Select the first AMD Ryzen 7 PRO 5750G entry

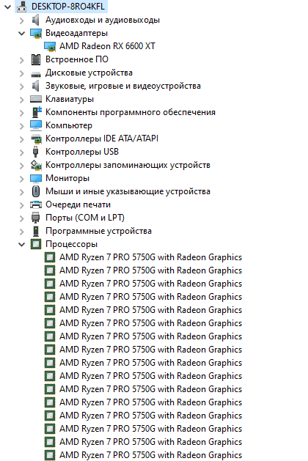150,257
